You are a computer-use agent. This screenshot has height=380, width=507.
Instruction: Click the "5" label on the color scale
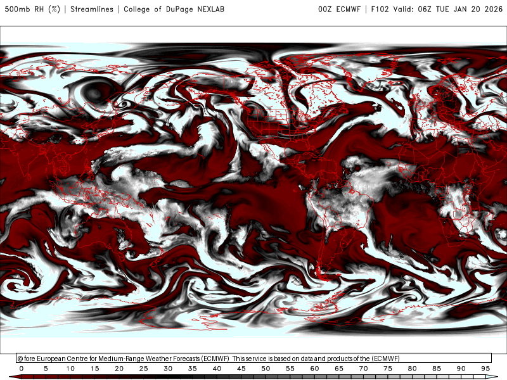[46, 369]
